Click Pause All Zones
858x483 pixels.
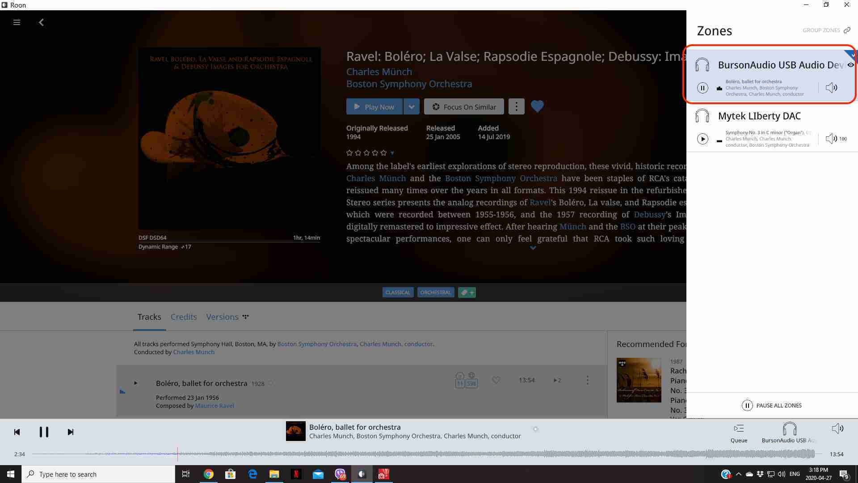tap(772, 405)
